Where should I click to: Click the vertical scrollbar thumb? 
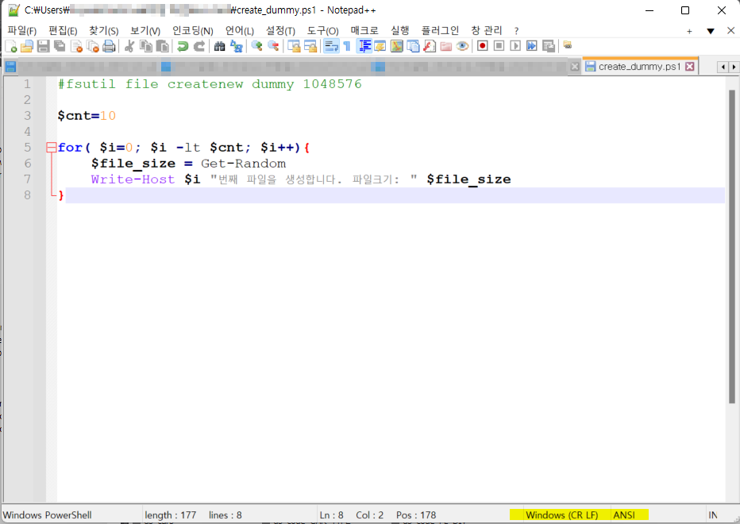coord(731,246)
